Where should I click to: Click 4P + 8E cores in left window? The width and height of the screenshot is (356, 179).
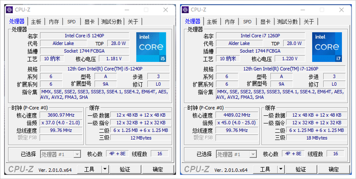(x=118, y=154)
